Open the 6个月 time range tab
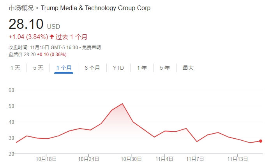 click(92, 68)
